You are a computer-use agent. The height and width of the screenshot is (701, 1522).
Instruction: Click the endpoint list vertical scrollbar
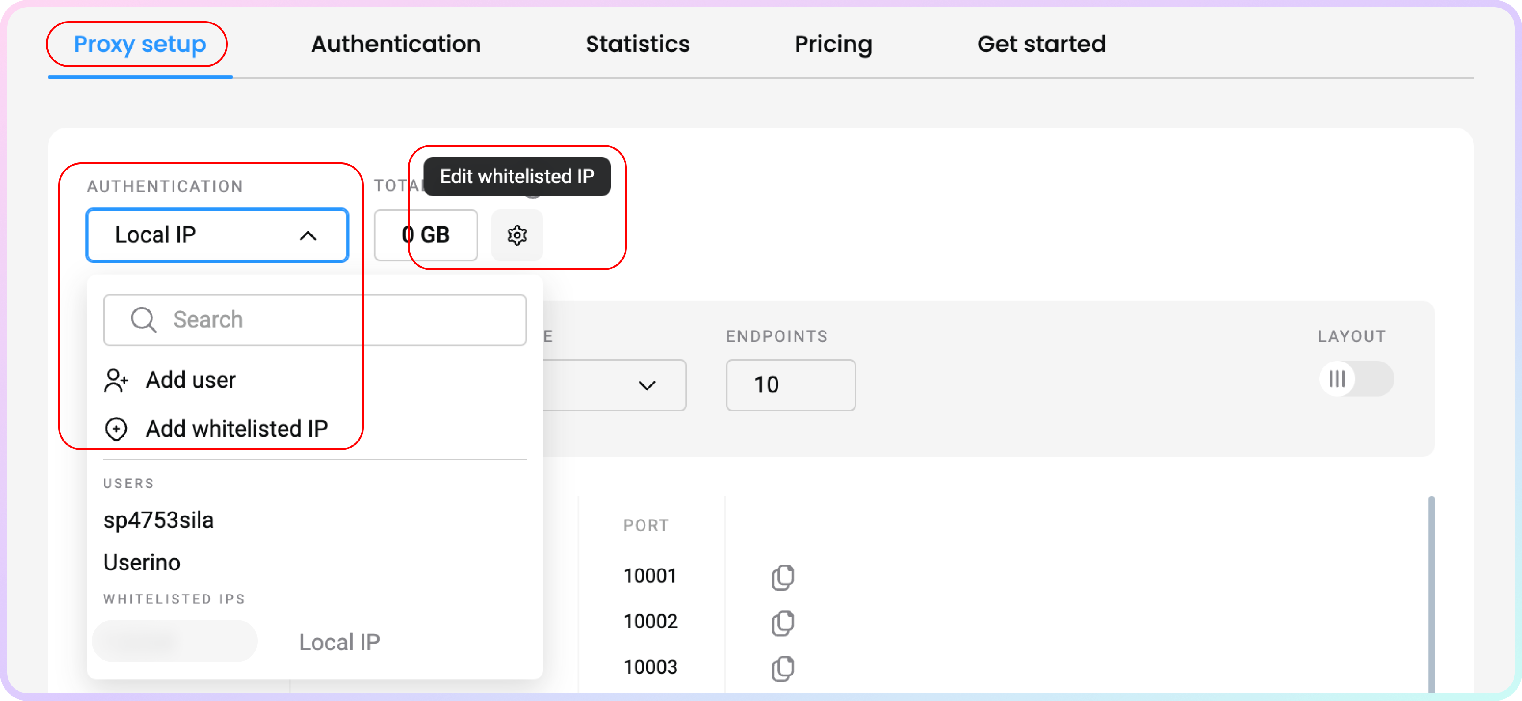click(1432, 594)
